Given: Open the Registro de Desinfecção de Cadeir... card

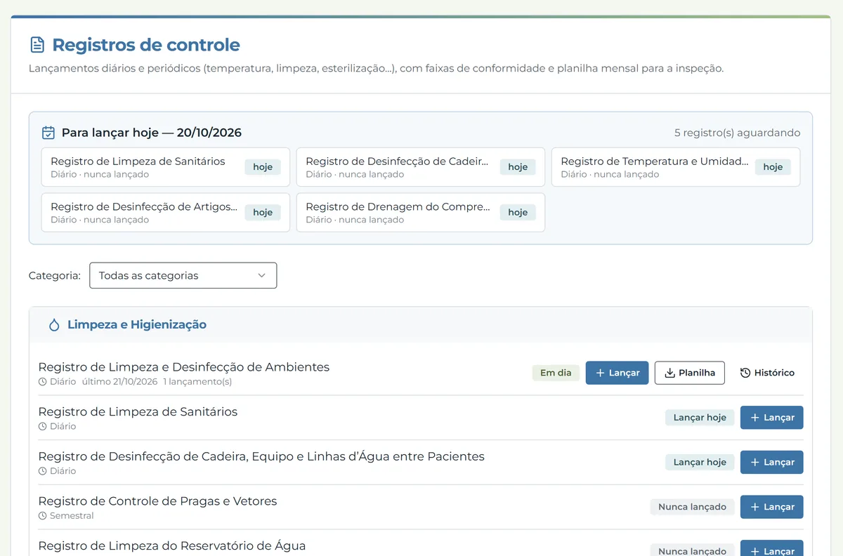Looking at the screenshot, I should click(x=421, y=167).
